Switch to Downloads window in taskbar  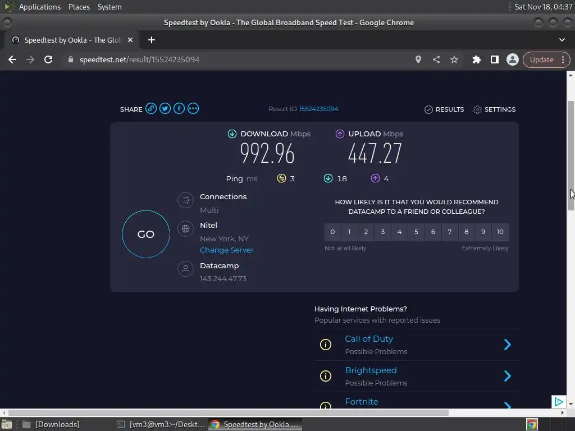(x=51, y=424)
